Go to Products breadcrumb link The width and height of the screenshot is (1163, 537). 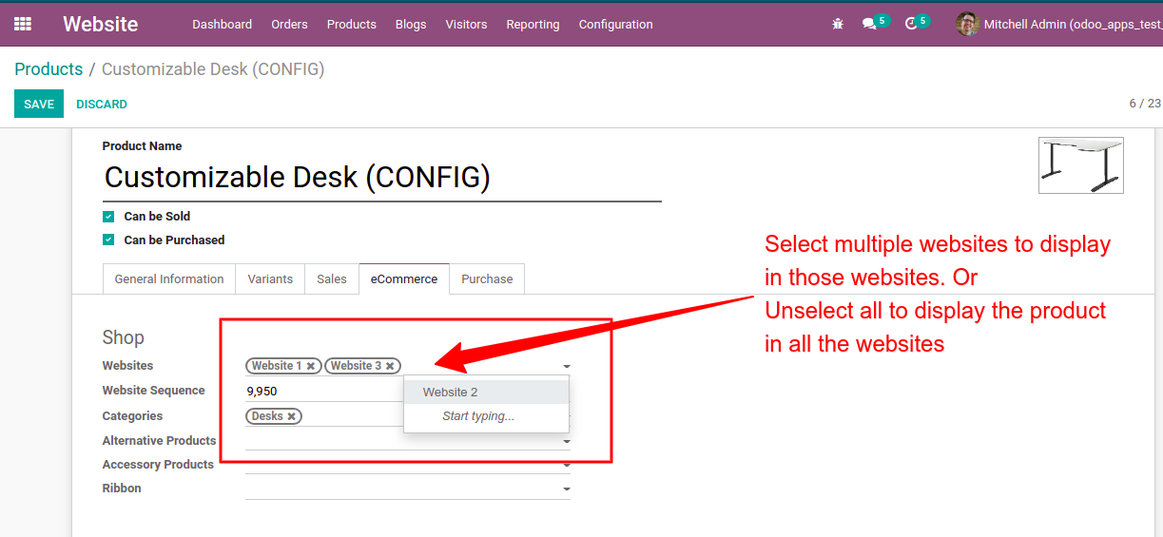click(x=48, y=69)
